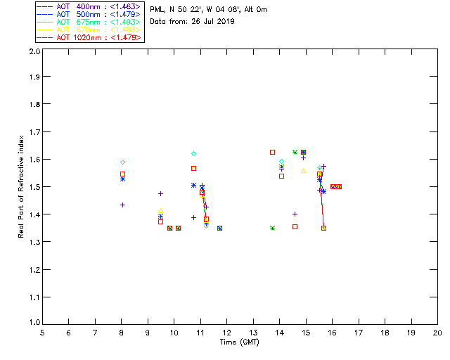Click the red dashed line sample in legend
Image resolution: width=450 pixels, height=360 pixels.
[x=45, y=37]
